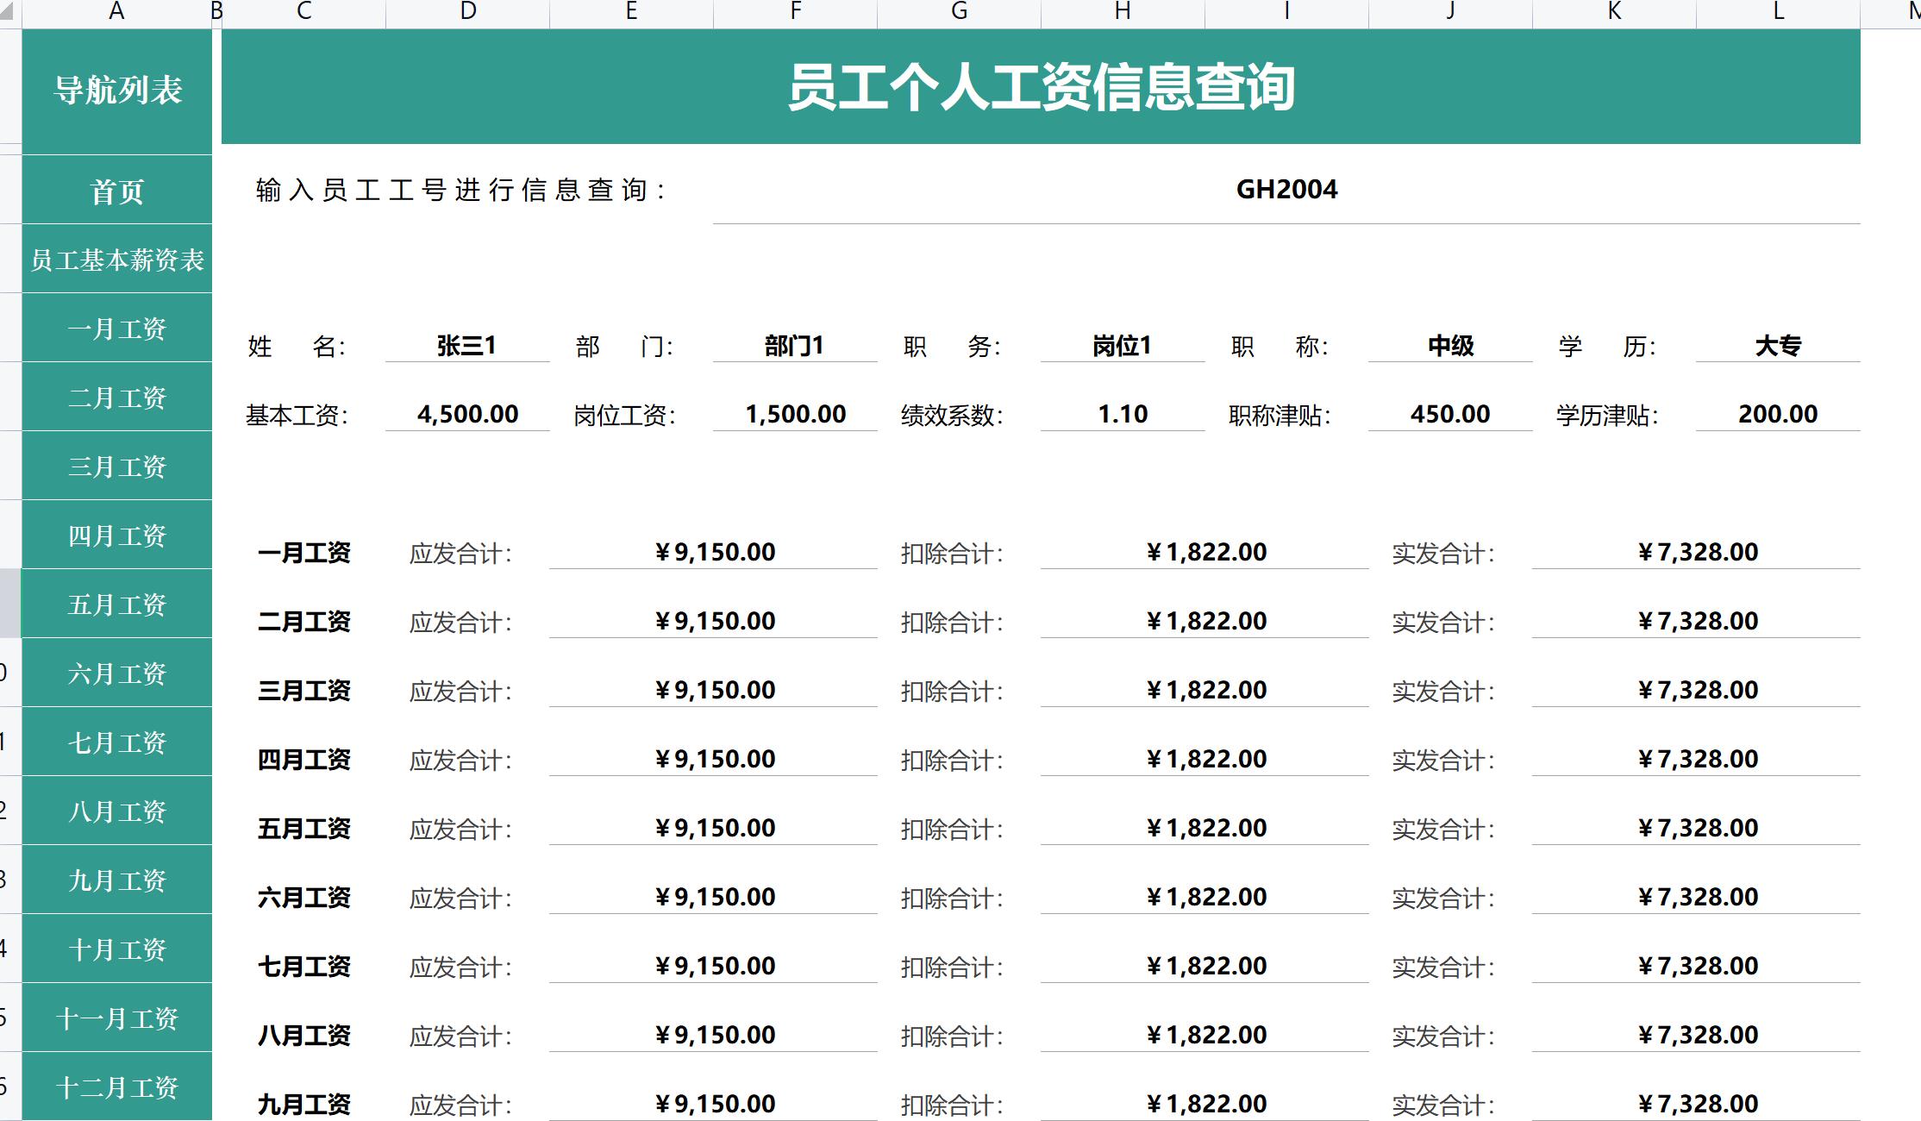Select the 一月工资 navigation item
Viewport: 1921px width, 1121px height.
pyautogui.click(x=116, y=329)
